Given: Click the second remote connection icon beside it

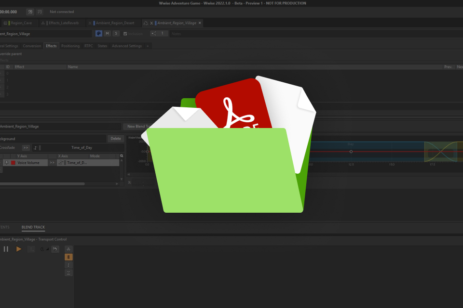Looking at the screenshot, I should (40, 12).
